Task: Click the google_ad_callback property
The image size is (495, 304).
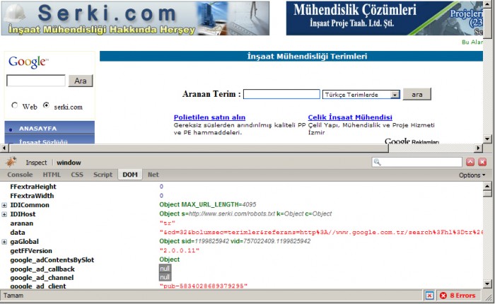Action: pos(42,269)
